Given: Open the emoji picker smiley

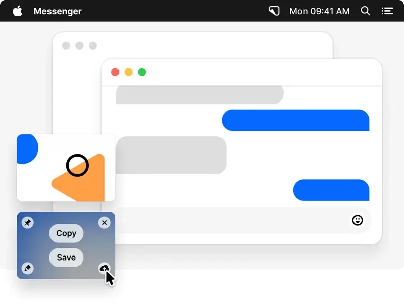Looking at the screenshot, I should [357, 220].
